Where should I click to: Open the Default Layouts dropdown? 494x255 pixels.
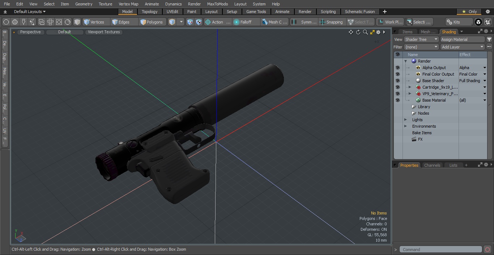tap(30, 12)
